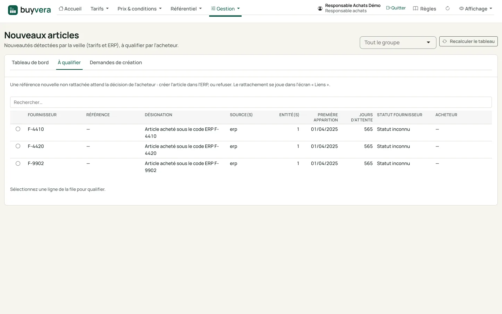Click the Référence column header
The height and width of the screenshot is (314, 502).
coord(98,115)
